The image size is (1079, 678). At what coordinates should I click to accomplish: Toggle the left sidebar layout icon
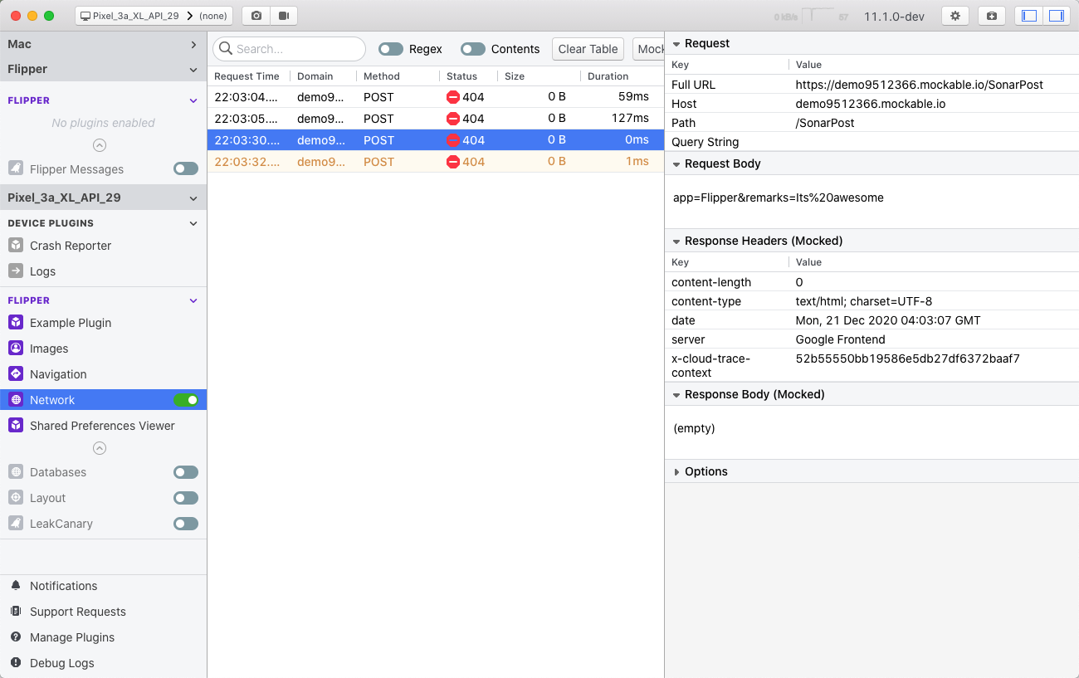[1029, 16]
